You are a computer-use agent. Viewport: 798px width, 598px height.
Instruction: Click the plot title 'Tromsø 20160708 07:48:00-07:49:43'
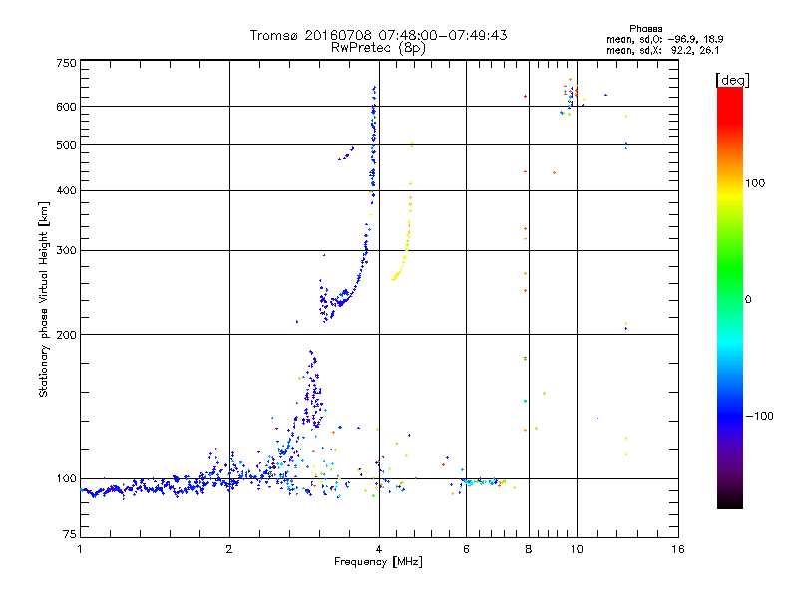coord(378,35)
